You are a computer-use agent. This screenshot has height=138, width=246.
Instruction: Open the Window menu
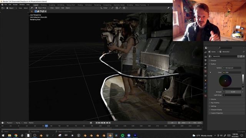22,5
